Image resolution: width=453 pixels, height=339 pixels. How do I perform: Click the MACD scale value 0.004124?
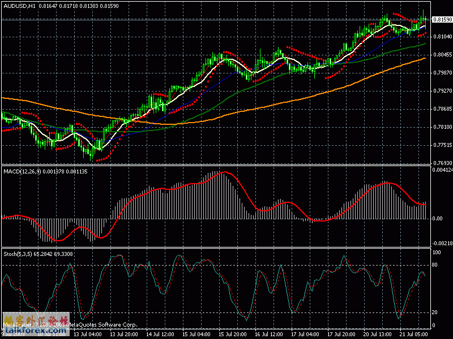pyautogui.click(x=442, y=170)
